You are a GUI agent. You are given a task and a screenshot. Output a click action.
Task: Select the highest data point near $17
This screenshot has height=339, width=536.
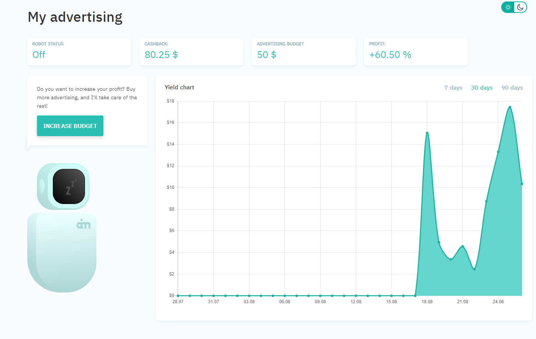(510, 107)
